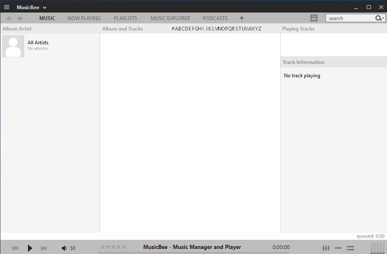Viewport: 387px width, 254px height.
Task: Switch to the MUSIC tab
Action: tap(47, 18)
